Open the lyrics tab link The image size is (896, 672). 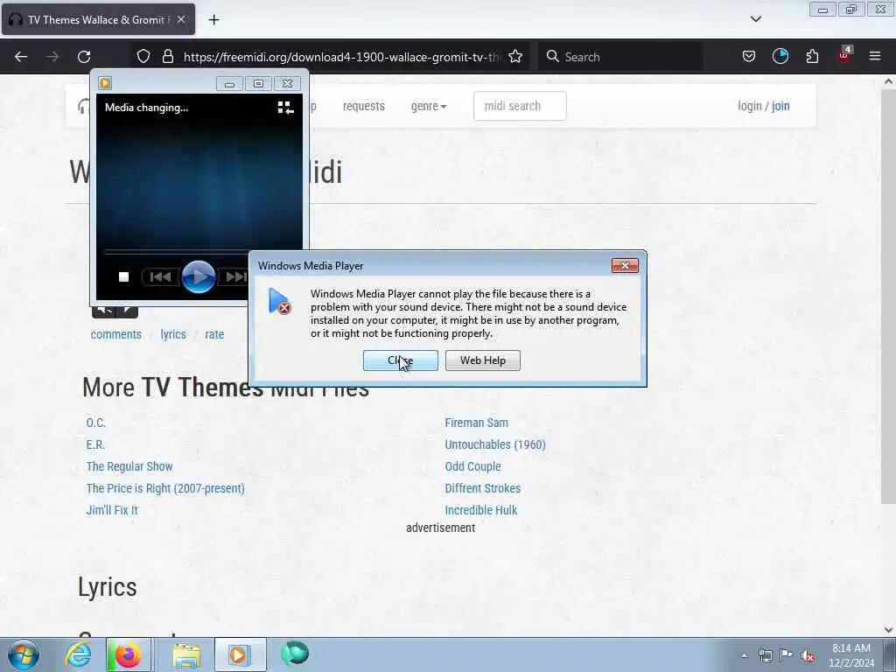(x=173, y=334)
